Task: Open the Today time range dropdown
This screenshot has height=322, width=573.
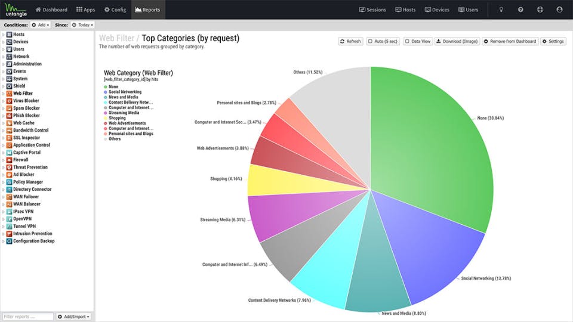Action: click(82, 25)
